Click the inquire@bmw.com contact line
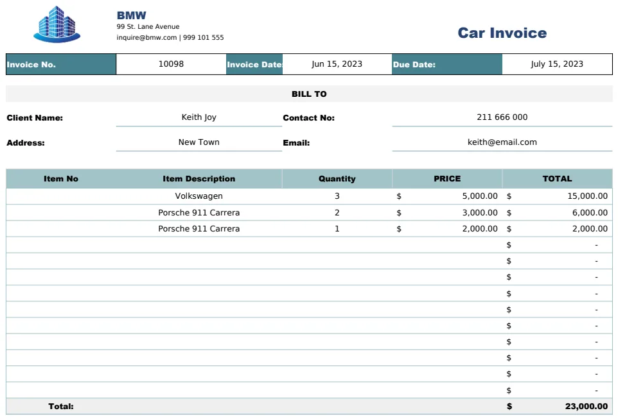 pos(170,37)
